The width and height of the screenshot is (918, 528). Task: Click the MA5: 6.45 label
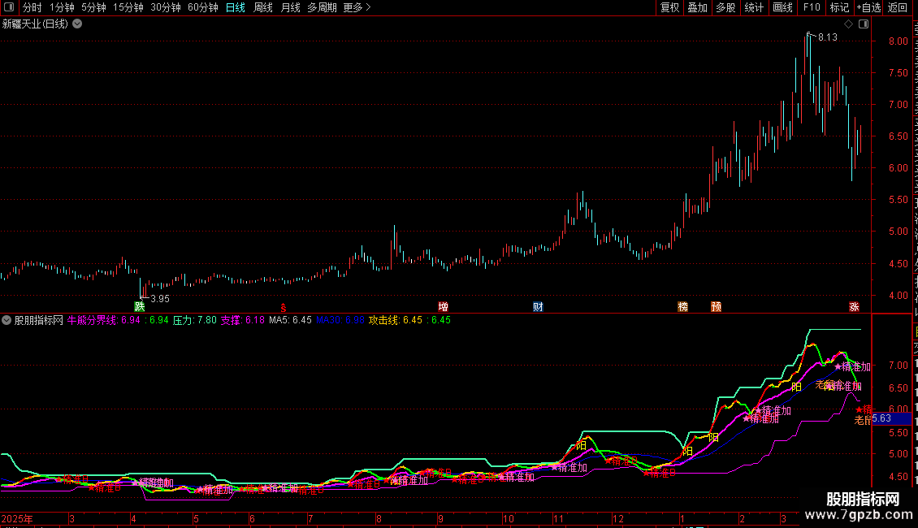[x=290, y=320]
